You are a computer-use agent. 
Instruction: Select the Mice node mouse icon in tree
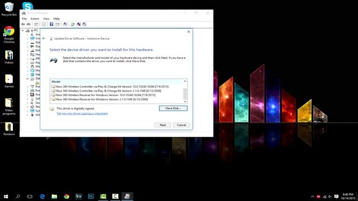[x=32, y=66]
